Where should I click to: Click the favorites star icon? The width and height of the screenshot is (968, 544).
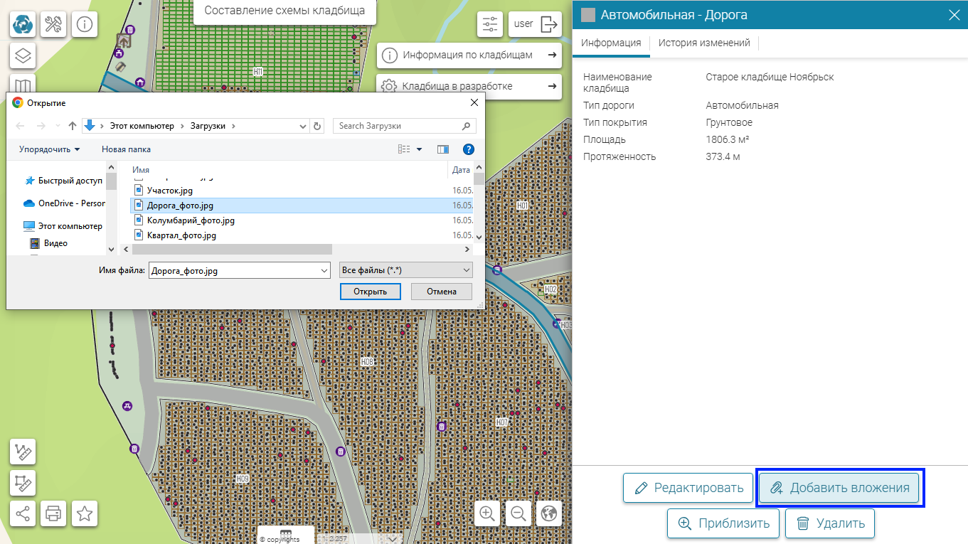coord(85,513)
